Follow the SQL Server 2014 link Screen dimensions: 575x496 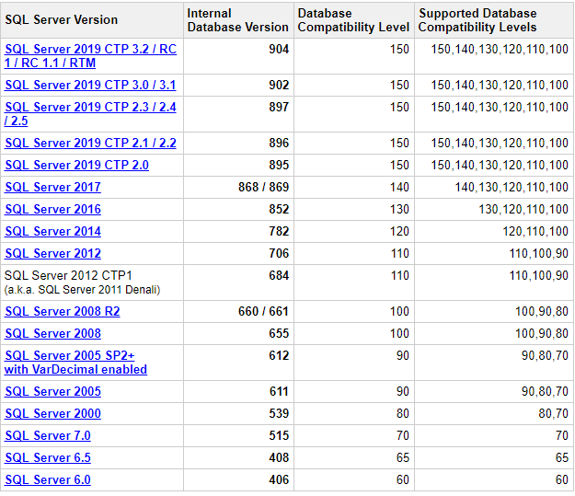(52, 231)
